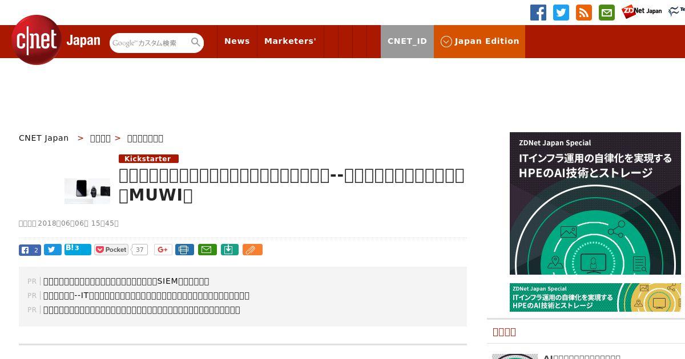Image resolution: width=685 pixels, height=359 pixels.
Task: Tweet article via Twitter share button
Action: point(53,250)
